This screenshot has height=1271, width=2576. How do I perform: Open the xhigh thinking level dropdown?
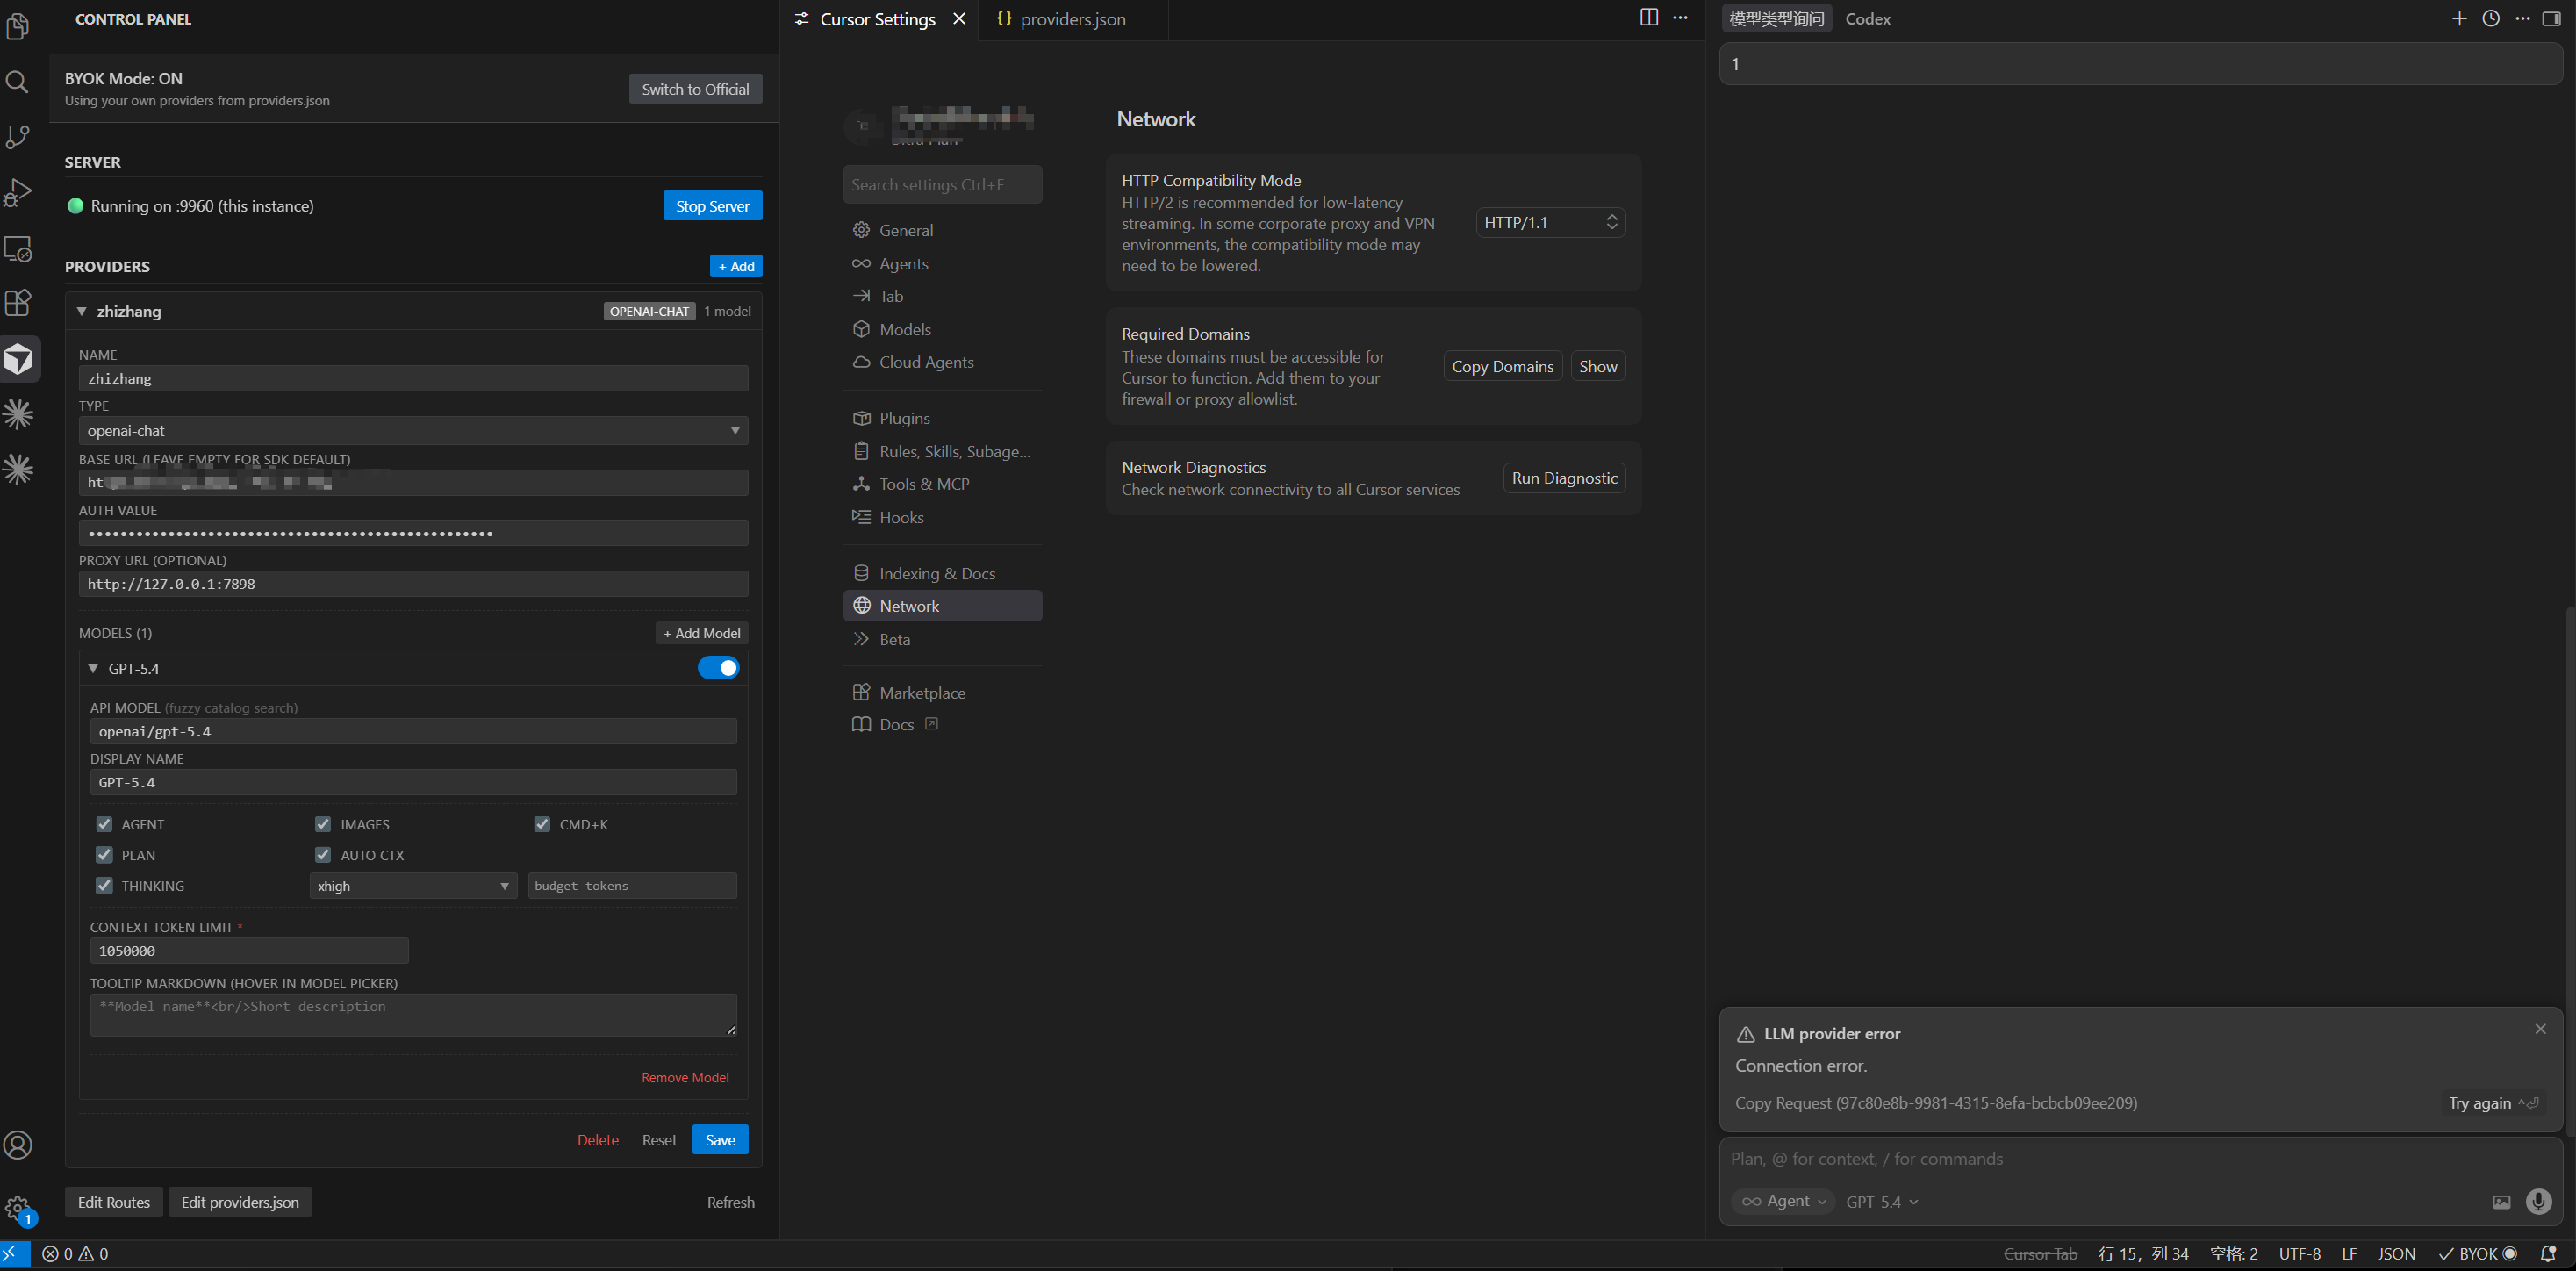tap(413, 886)
